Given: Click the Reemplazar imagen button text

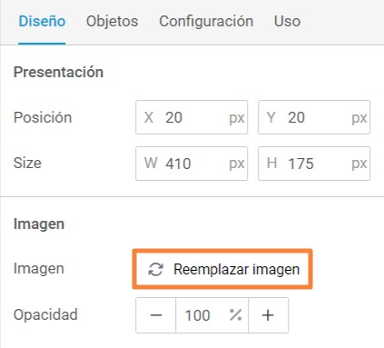Looking at the screenshot, I should coord(237,269).
